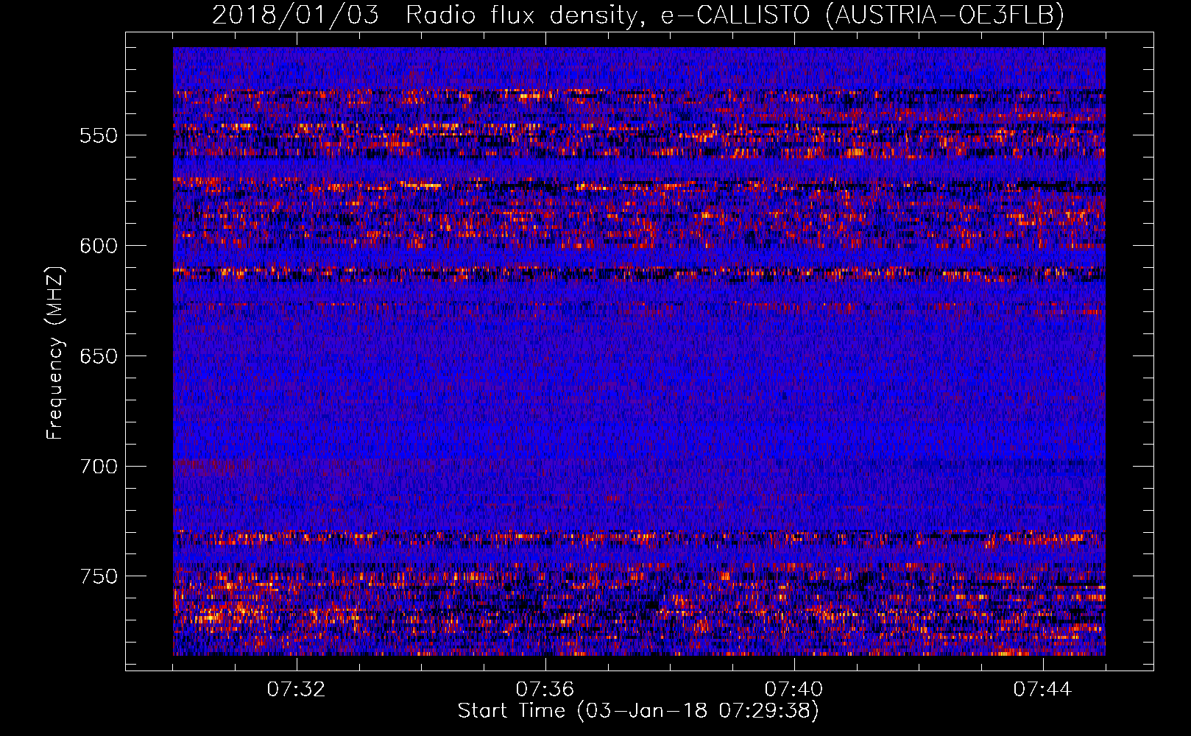Screen dimensions: 1191x736
Task: Click the 07:32 time tick label
Action: pos(297,689)
